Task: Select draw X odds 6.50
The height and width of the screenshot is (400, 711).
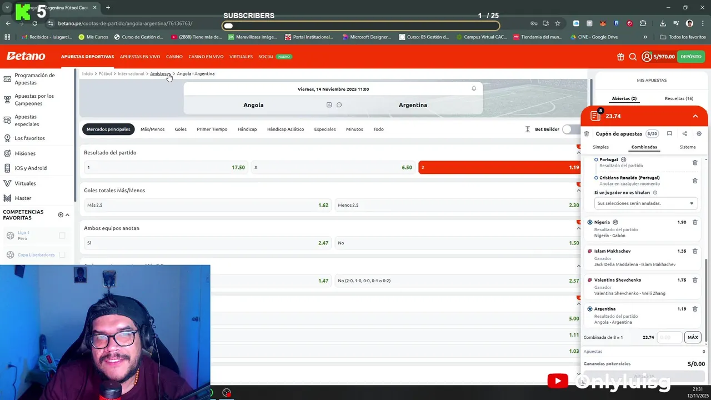Action: point(333,167)
